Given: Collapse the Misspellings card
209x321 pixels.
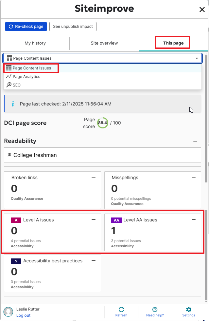Looking at the screenshot, I should (194, 177).
